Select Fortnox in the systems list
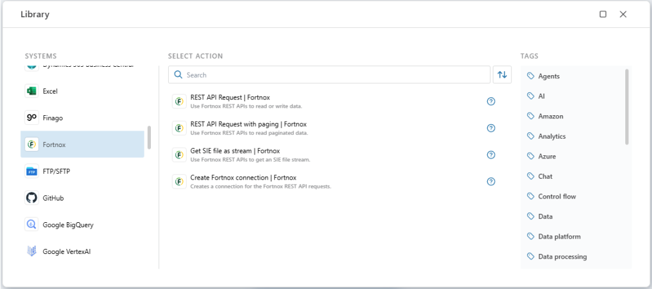Screen dimensions: 652x289 (x=82, y=144)
